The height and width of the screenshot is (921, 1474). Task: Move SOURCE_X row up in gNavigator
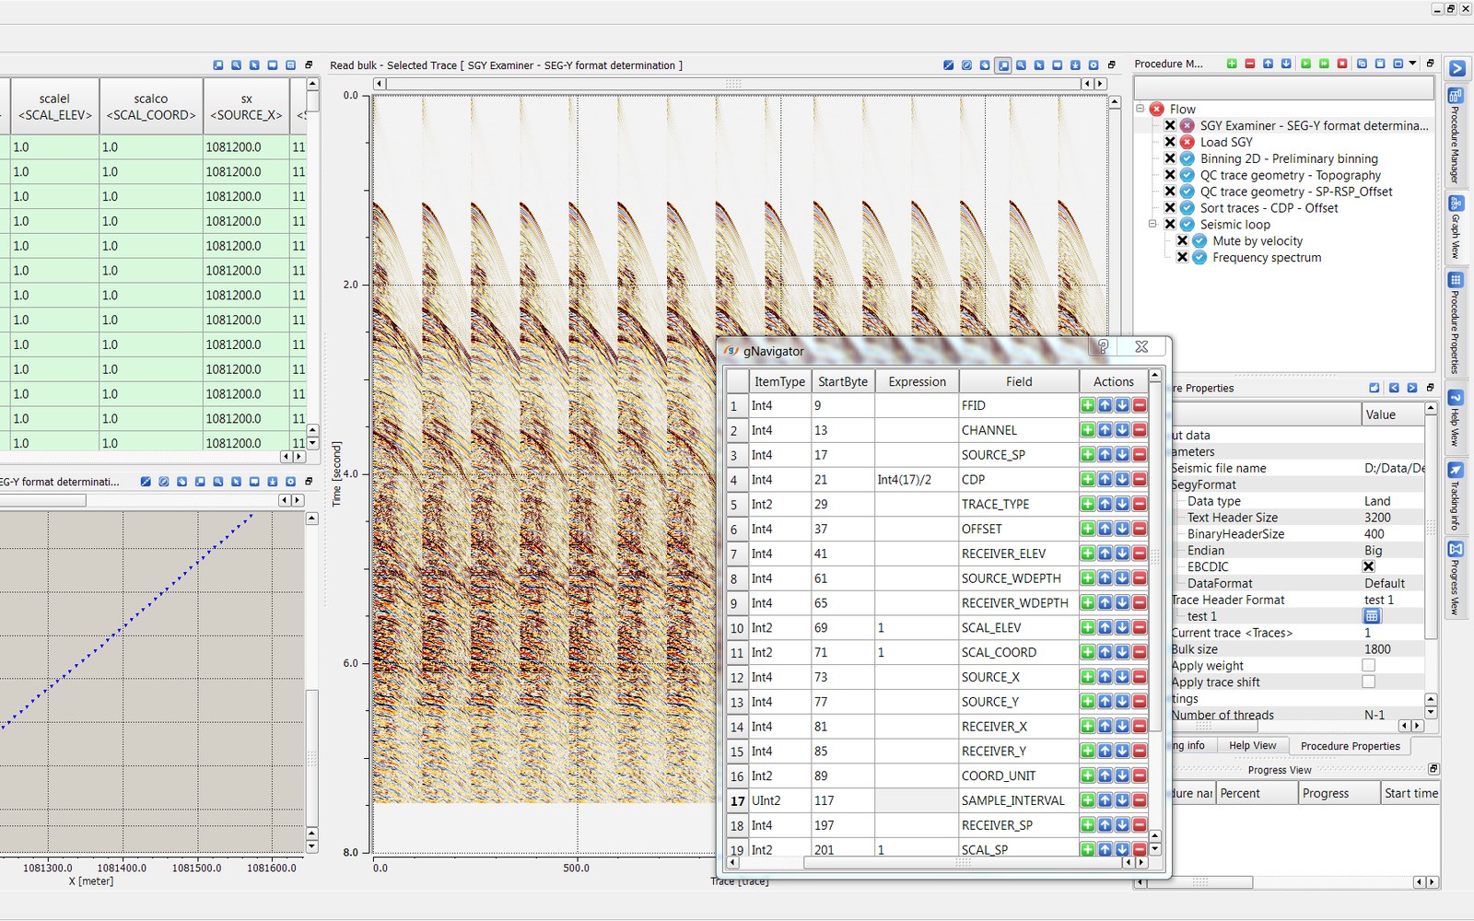(1105, 677)
